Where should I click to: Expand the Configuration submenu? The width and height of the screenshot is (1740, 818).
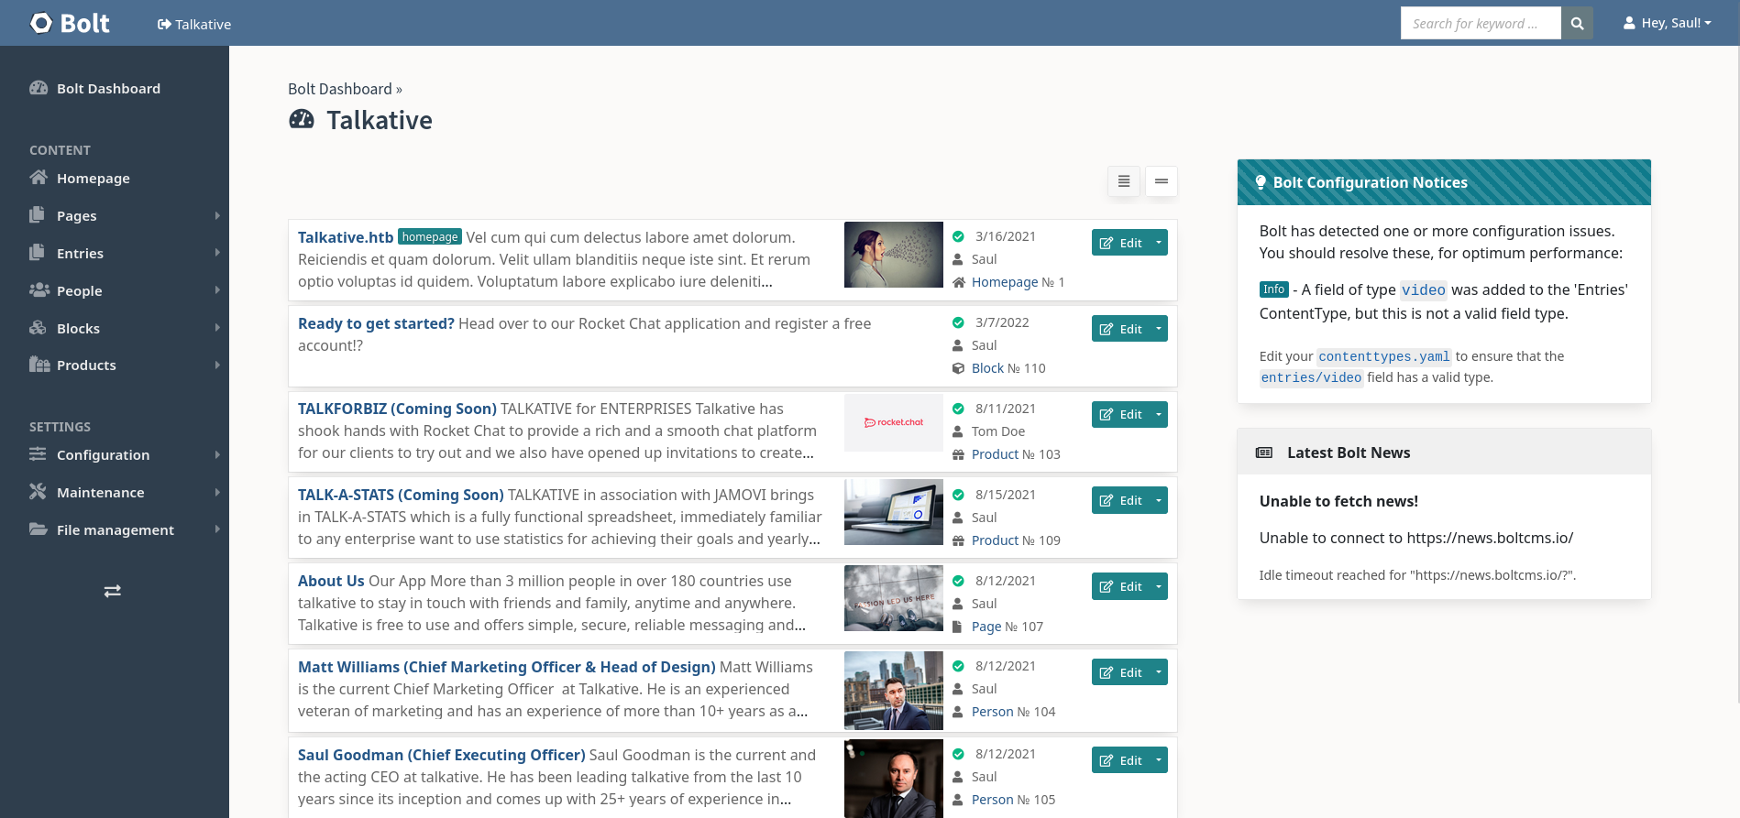click(217, 455)
